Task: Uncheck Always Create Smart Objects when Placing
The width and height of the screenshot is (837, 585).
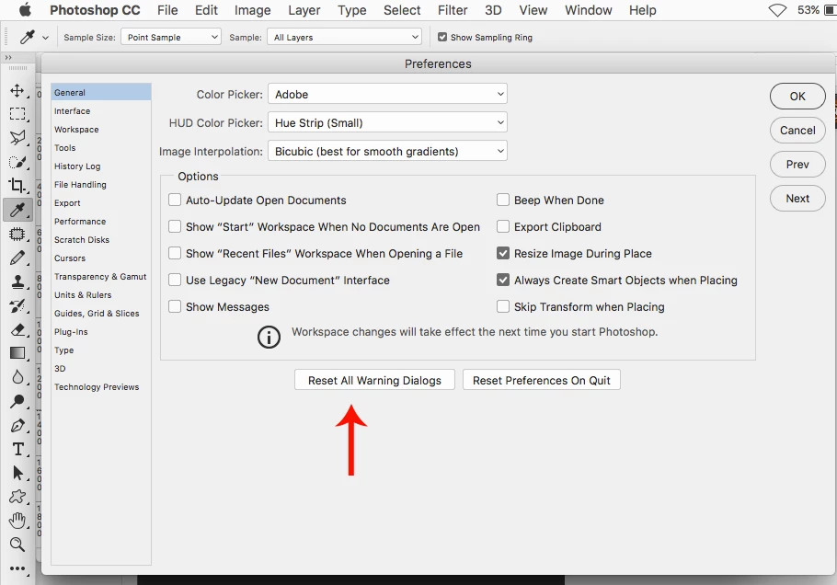Action: coord(503,280)
